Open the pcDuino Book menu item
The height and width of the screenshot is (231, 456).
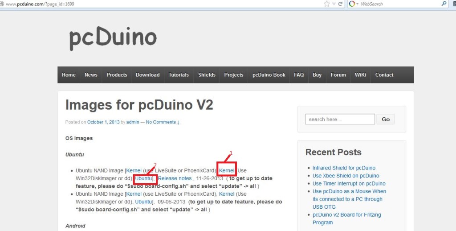pos(269,75)
